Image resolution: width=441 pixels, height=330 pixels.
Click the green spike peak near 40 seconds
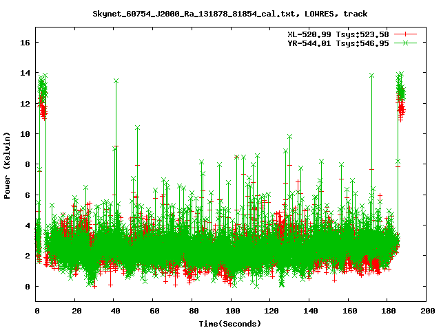[x=116, y=81]
